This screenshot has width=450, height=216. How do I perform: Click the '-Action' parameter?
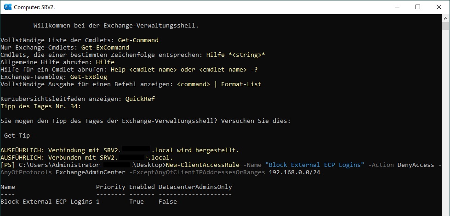381,165
